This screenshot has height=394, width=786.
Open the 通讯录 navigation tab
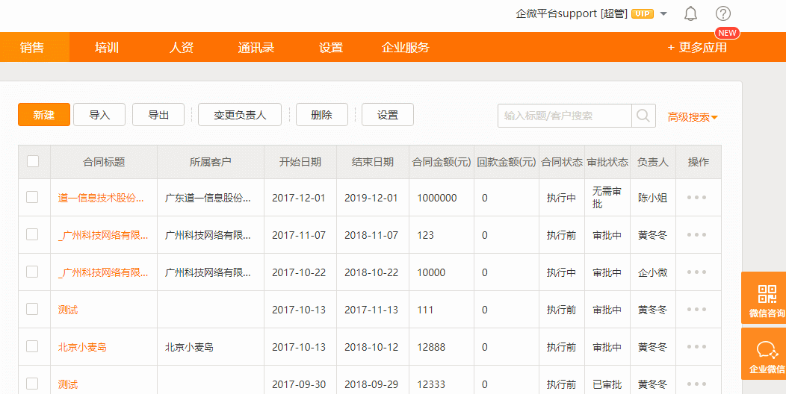[256, 48]
